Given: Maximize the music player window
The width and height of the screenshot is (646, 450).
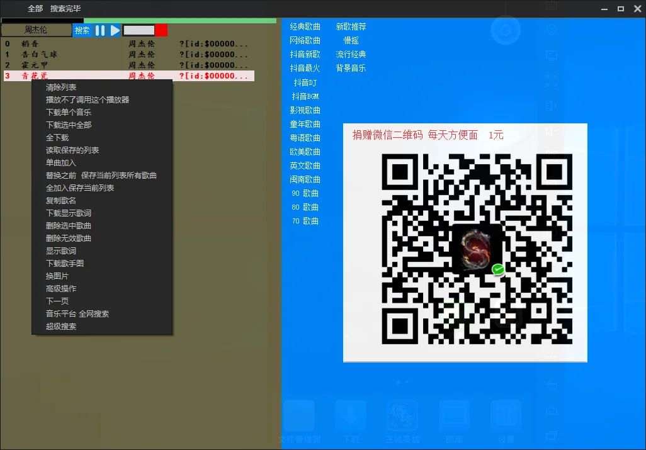Looking at the screenshot, I should 621,9.
